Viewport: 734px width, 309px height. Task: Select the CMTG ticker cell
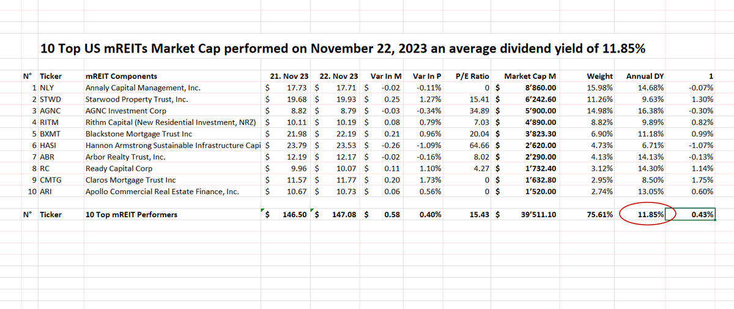pyautogui.click(x=51, y=180)
